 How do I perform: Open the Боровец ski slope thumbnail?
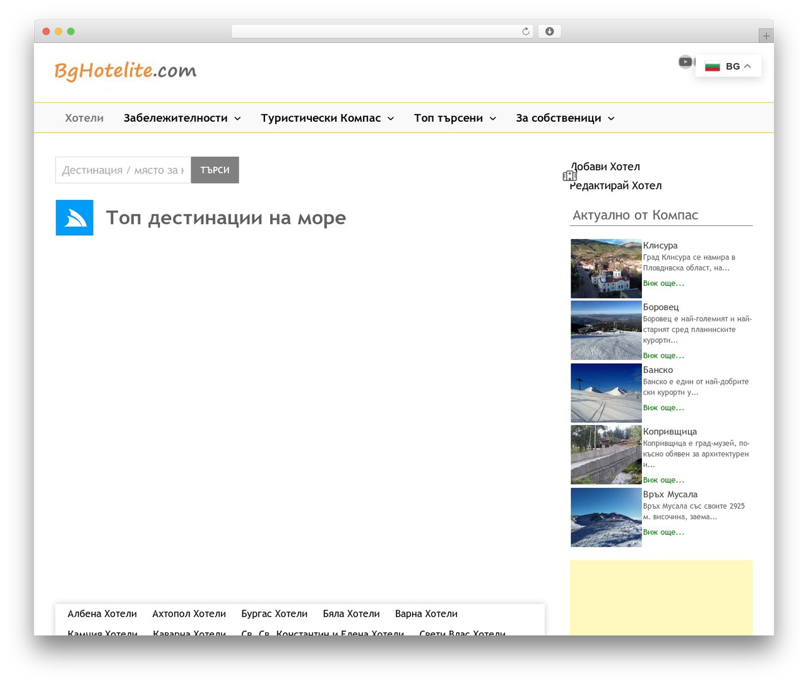606,330
